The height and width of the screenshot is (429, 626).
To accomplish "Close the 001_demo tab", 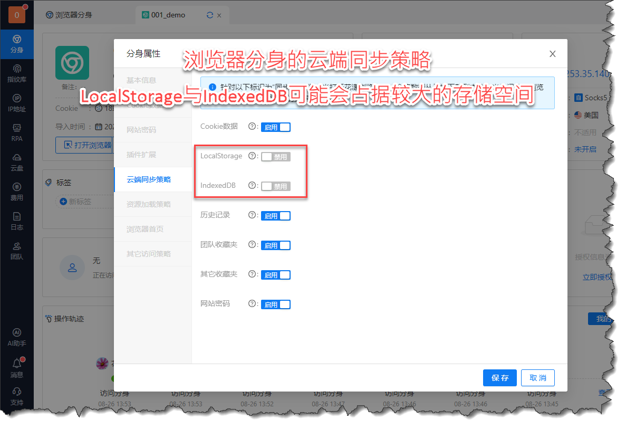I will (x=219, y=16).
